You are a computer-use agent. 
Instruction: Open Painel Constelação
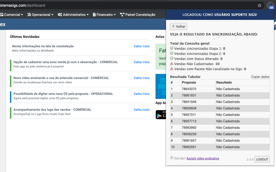click(138, 15)
